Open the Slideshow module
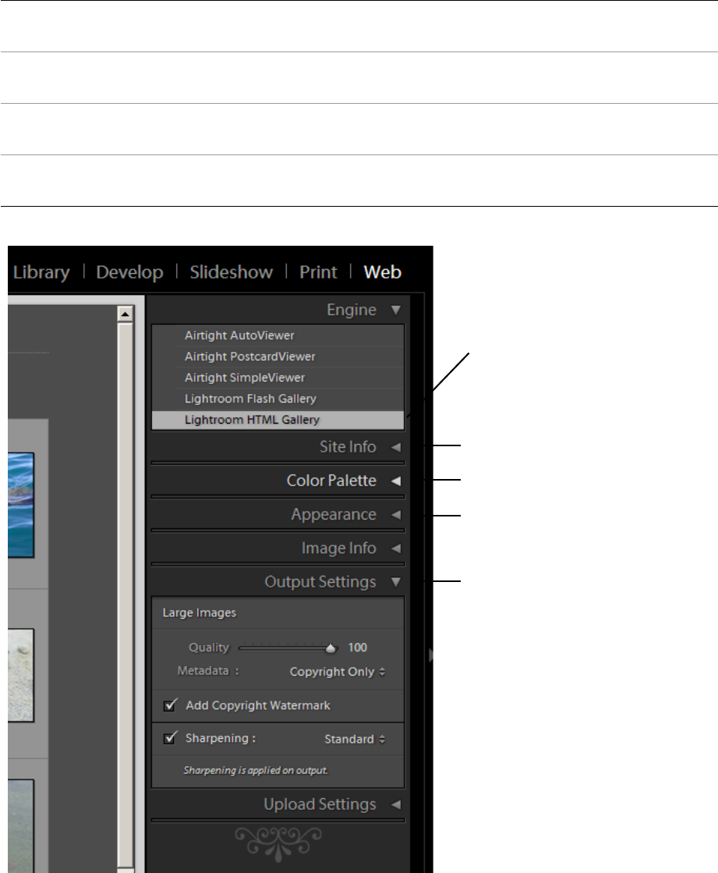The width and height of the screenshot is (718, 873). (232, 272)
